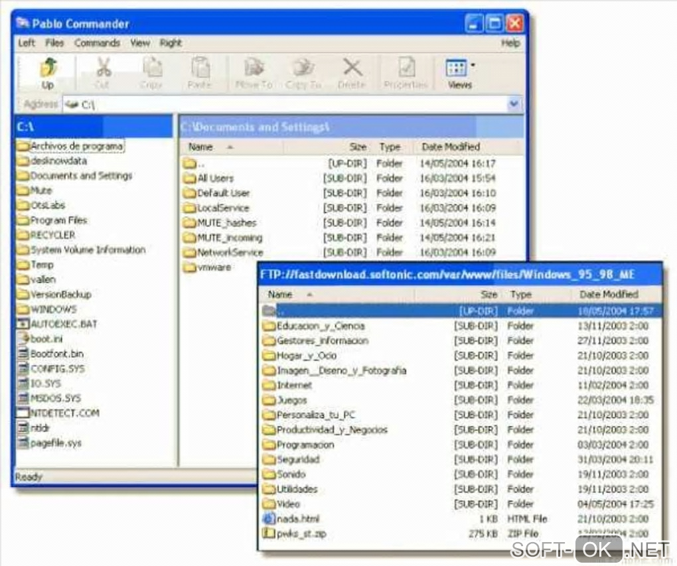Viewport: 677px width, 566px height.
Task: Expand the Address bar dropdown arrow
Action: 514,104
